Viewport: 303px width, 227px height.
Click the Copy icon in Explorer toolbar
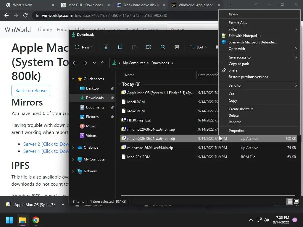pyautogui.click(x=120, y=47)
